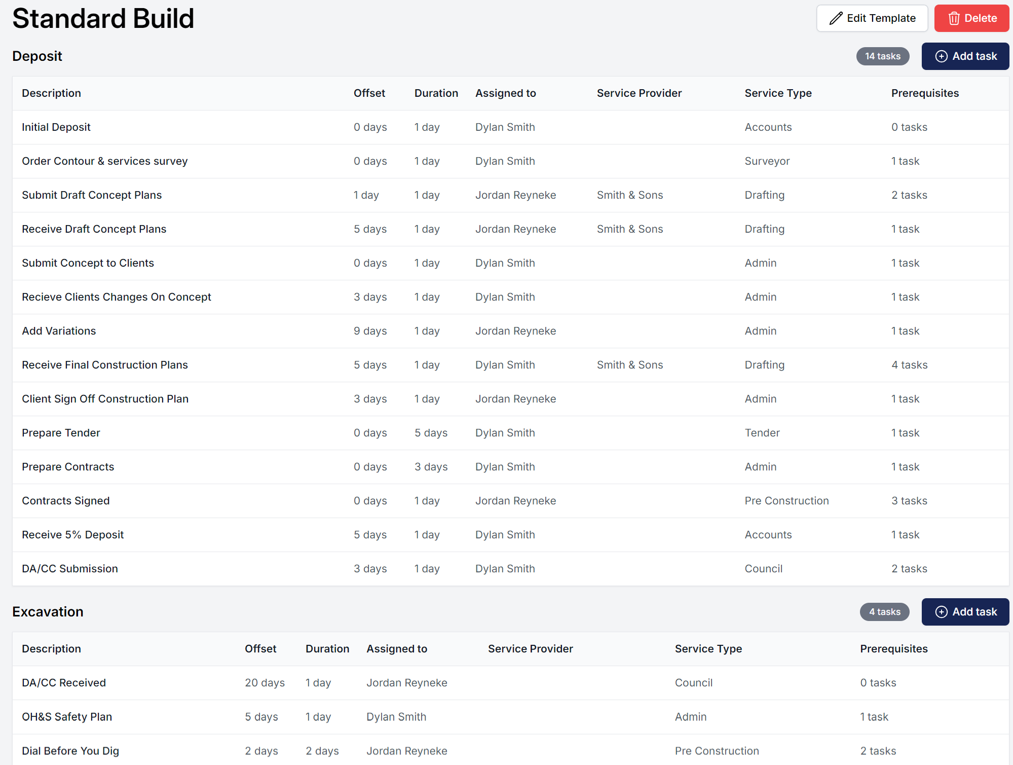Screen dimensions: 1013x765
Task: Open the Dial Before You Dig task
Action: coord(70,751)
